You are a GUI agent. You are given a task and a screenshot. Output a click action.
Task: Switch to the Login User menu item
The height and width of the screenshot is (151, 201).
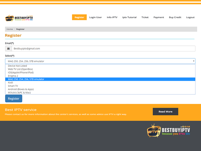pos(95,17)
